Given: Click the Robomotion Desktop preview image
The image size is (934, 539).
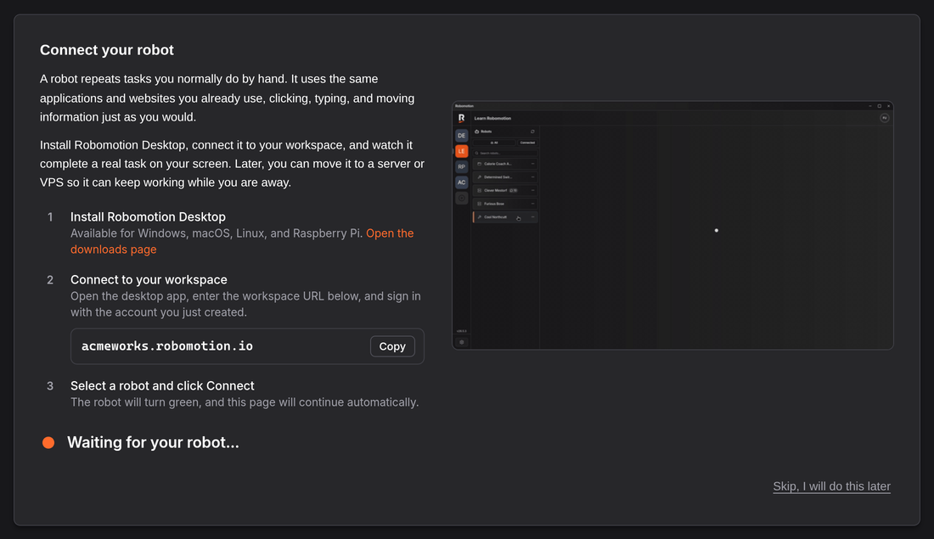Looking at the screenshot, I should [x=672, y=225].
